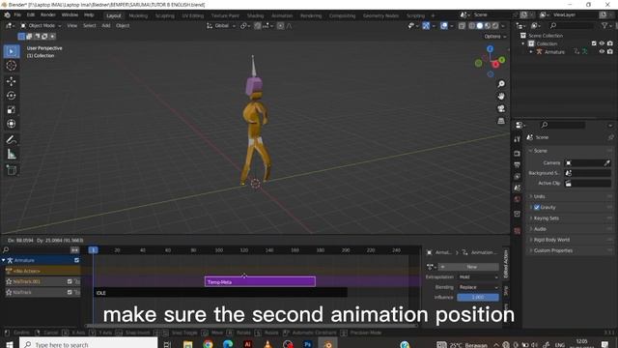Click the current frame marker 1
The image size is (618, 348).
pyautogui.click(x=93, y=250)
